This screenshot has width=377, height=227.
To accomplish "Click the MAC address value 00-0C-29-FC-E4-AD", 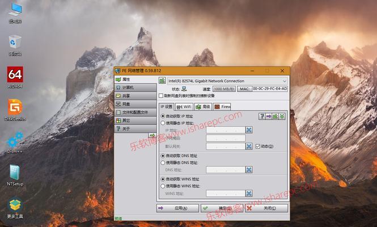I will pos(270,89).
